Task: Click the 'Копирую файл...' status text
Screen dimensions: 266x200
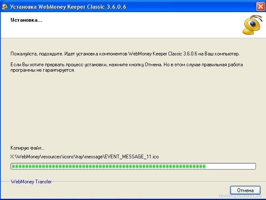Action: 28,148
